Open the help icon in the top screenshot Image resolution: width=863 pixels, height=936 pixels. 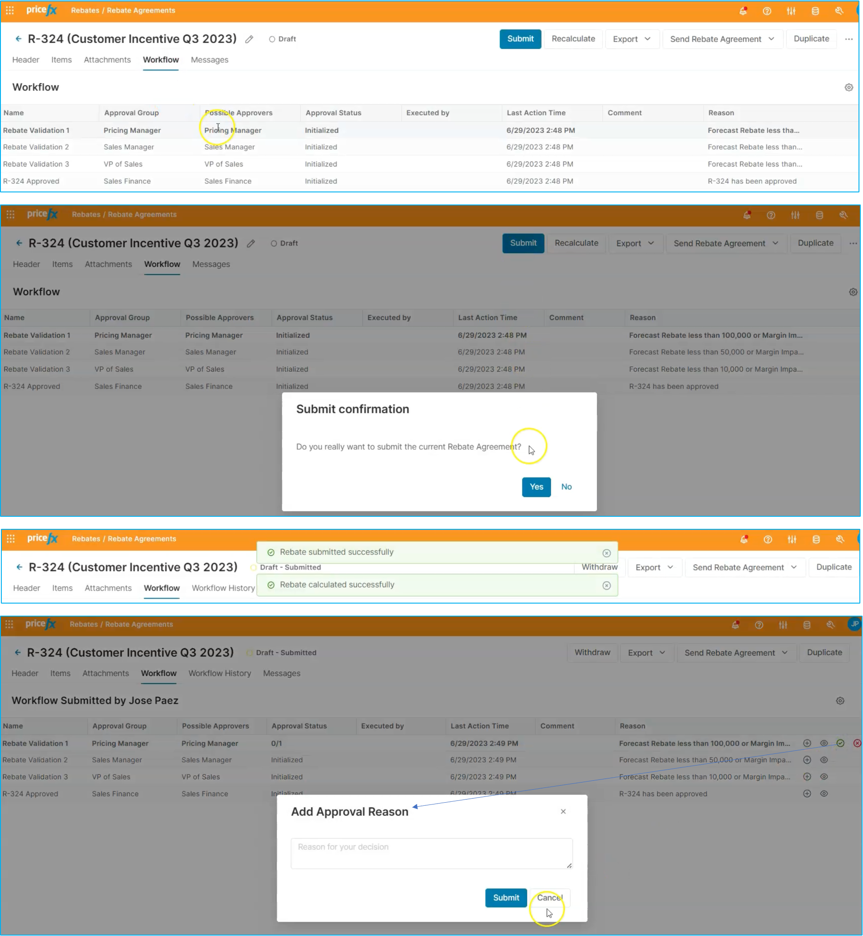coord(767,11)
